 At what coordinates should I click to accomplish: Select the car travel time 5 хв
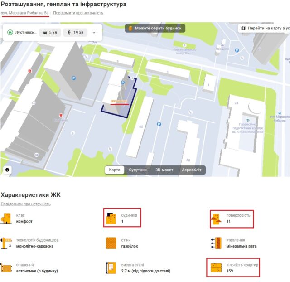point(50,33)
